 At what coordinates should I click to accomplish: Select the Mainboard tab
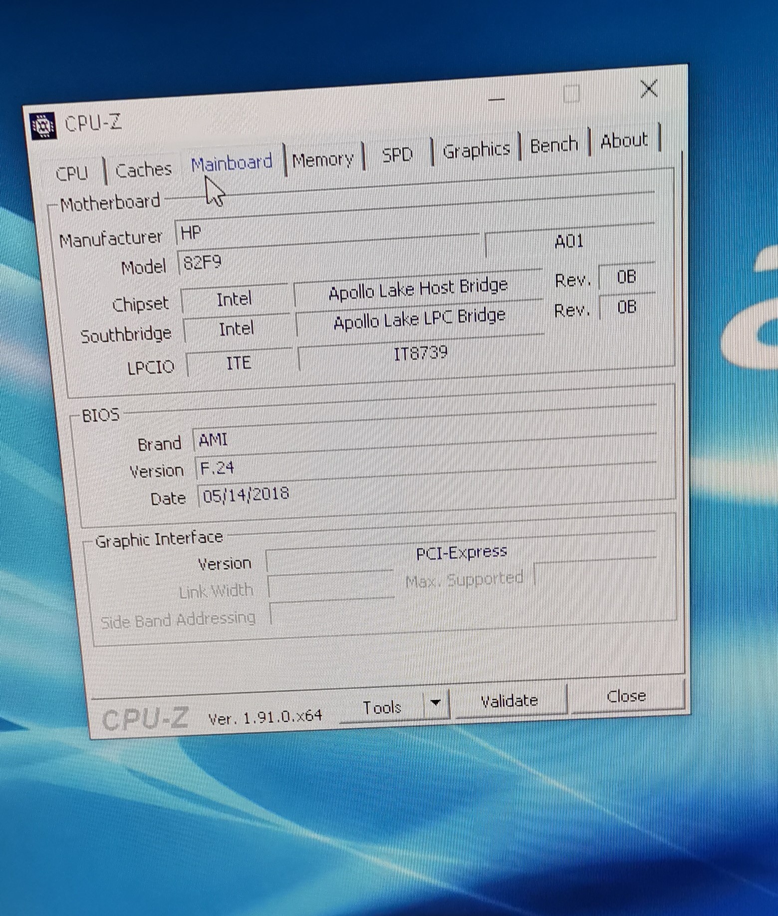(232, 163)
